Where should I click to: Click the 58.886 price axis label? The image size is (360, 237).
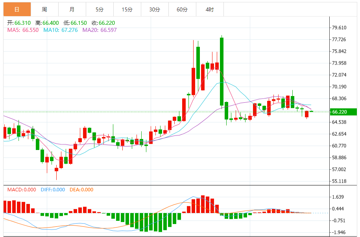tap(339, 157)
